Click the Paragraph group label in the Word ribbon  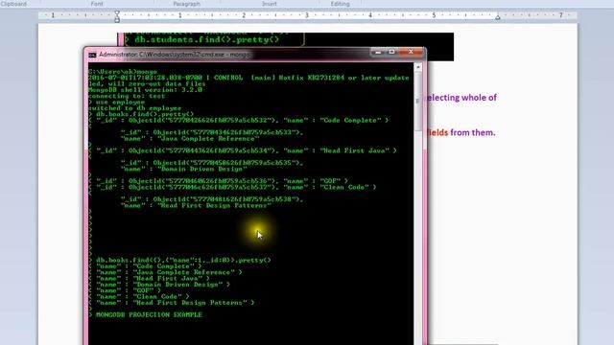[186, 4]
